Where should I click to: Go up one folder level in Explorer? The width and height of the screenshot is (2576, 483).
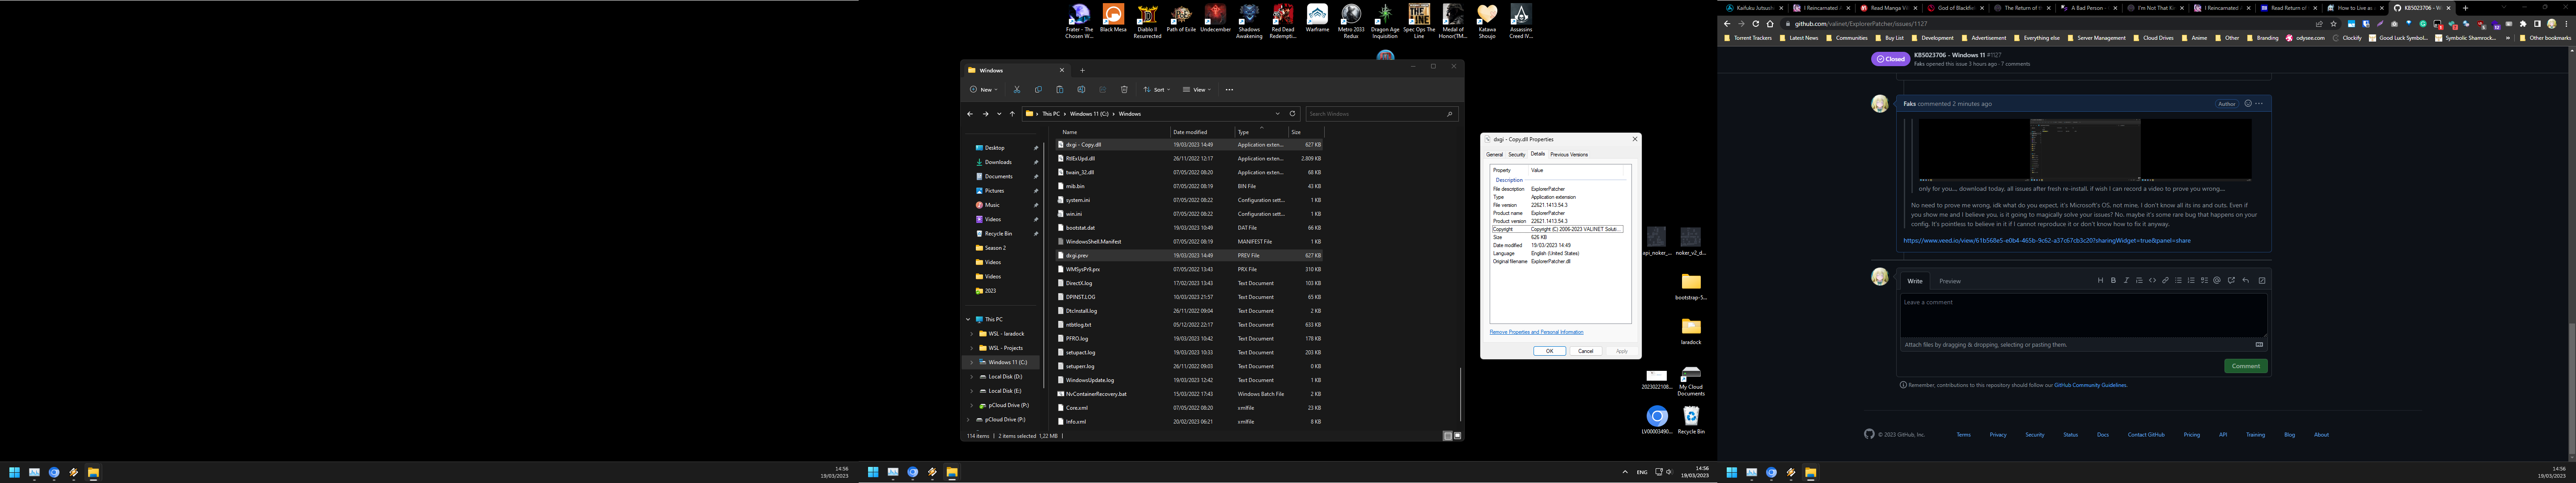(x=1012, y=114)
